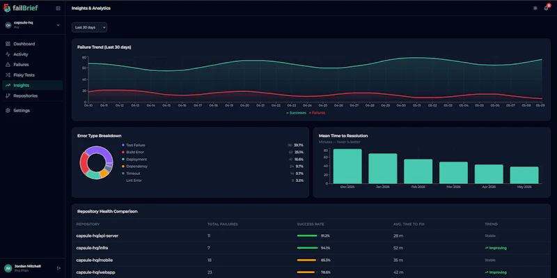Open the capsule-hq/api-server repository row

311,235
